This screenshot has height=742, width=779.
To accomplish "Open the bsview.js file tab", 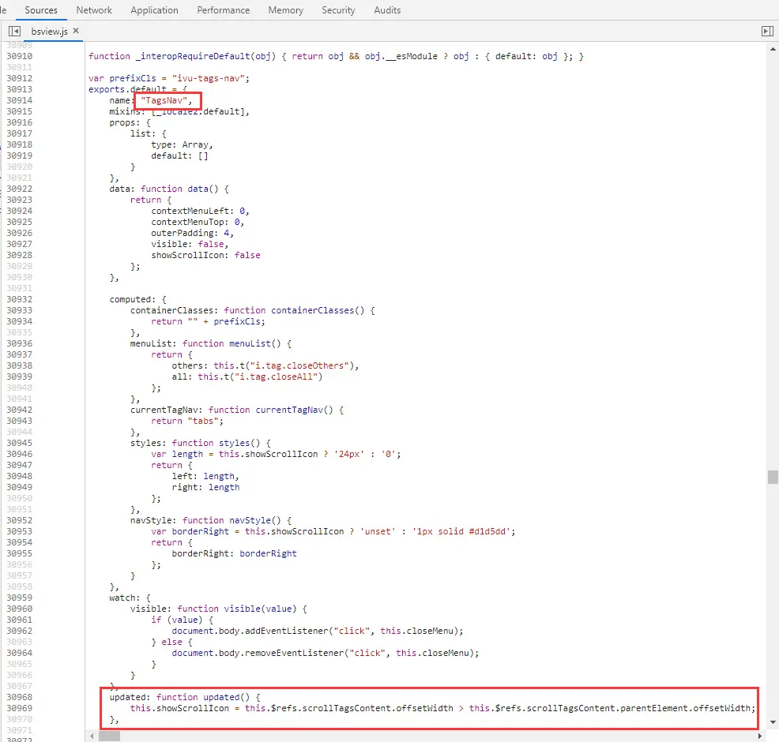I will pos(49,32).
